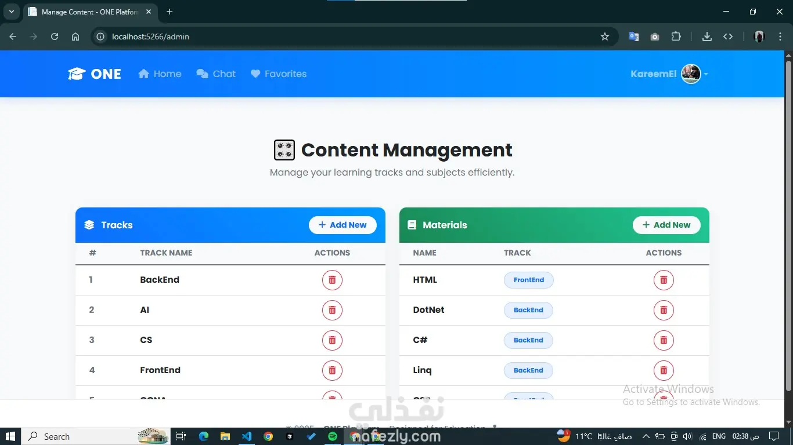Open the Chrome Extensions puzzle menu

click(x=676, y=37)
